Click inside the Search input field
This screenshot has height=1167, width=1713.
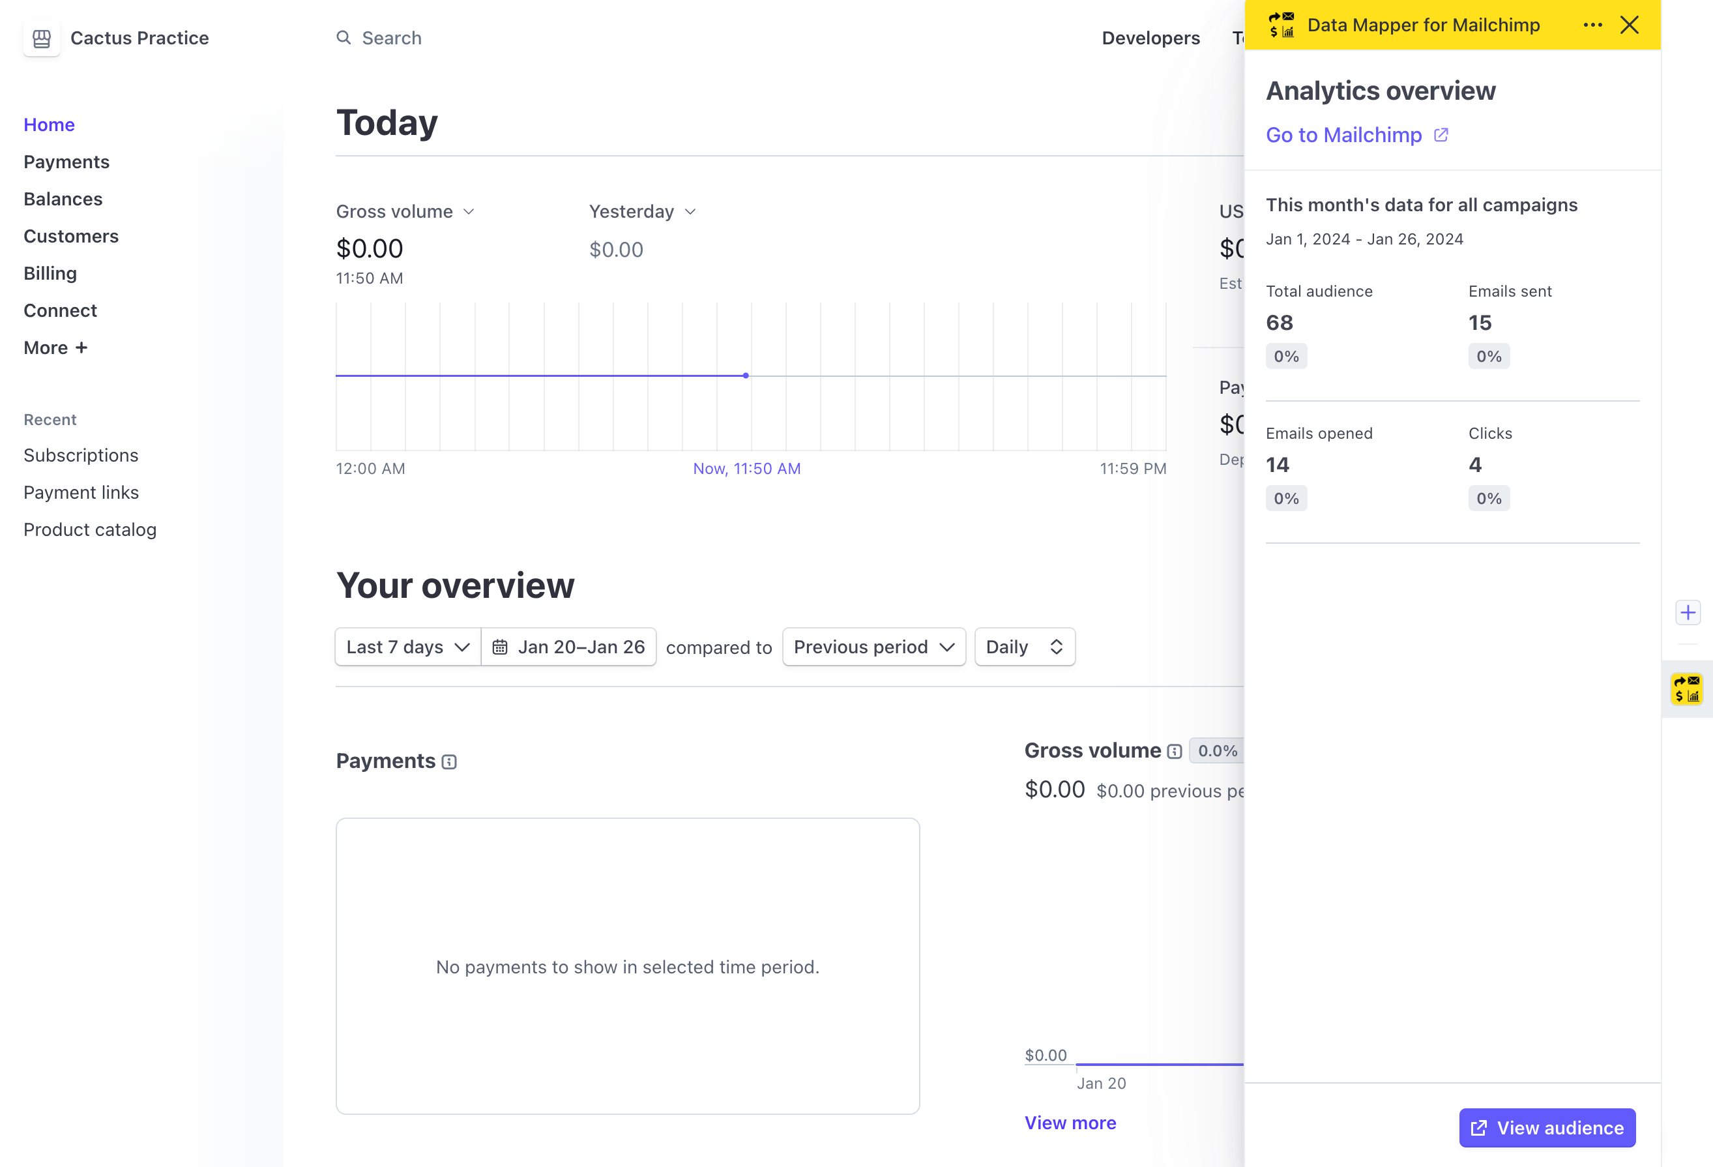413,38
